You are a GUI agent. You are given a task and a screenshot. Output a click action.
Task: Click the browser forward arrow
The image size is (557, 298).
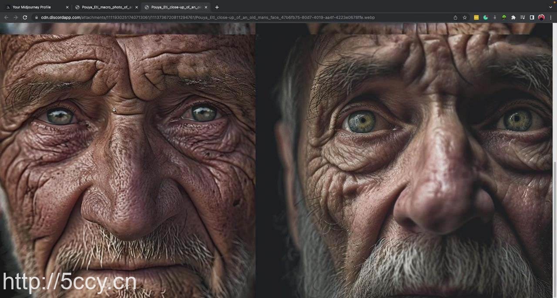15,17
